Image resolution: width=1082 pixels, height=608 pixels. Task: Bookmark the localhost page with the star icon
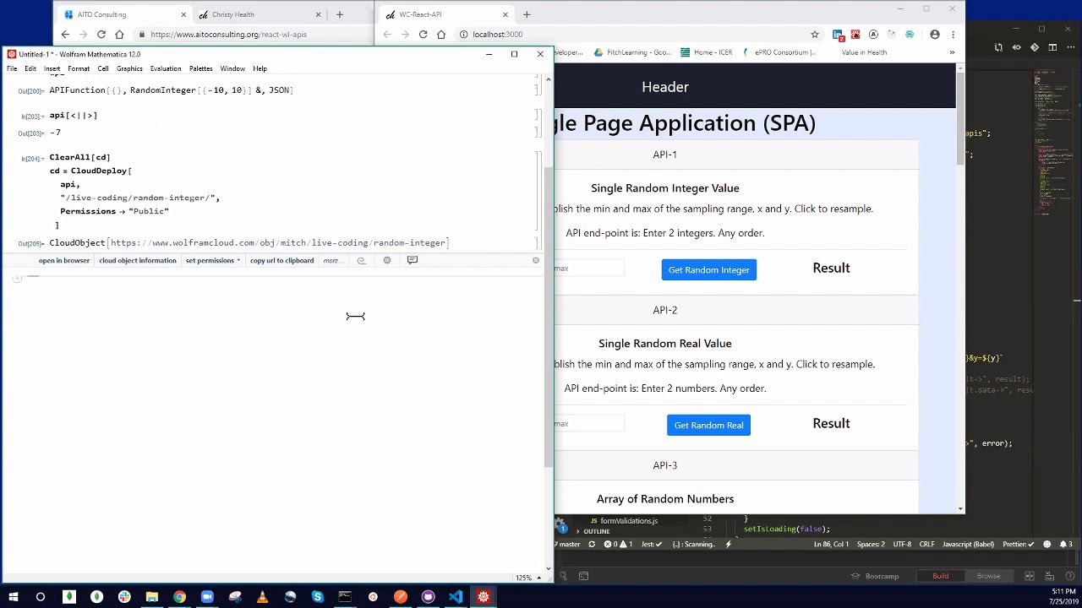814,35
